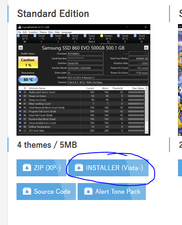Click the CrystalDiskInfo app icon in title bar
Image resolution: width=182 pixels, height=225 pixels.
tap(20, 27)
